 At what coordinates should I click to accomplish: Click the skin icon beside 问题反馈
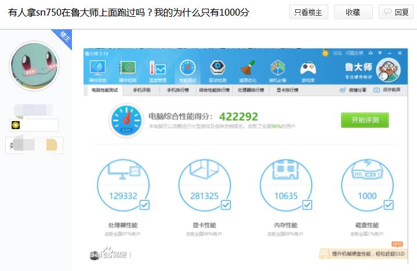click(x=371, y=53)
